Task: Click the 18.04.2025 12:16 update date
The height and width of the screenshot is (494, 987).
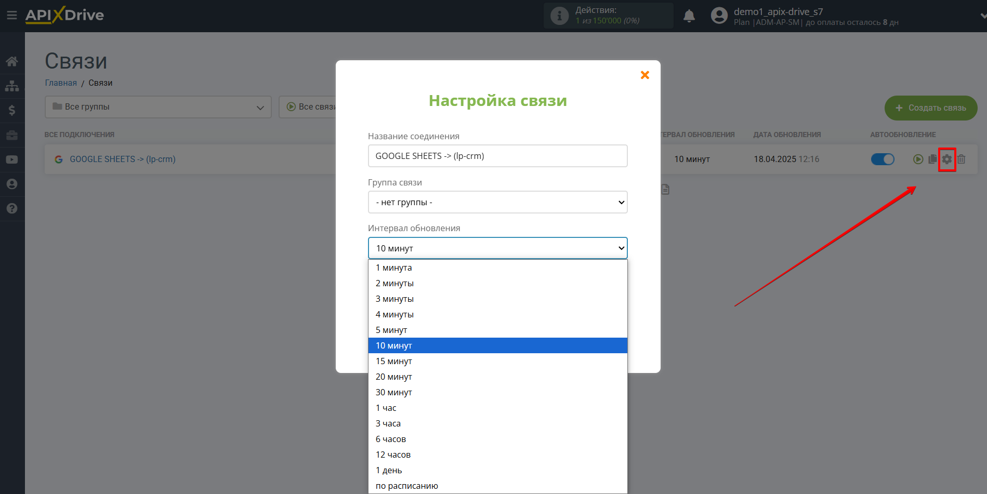Action: pyautogui.click(x=786, y=159)
